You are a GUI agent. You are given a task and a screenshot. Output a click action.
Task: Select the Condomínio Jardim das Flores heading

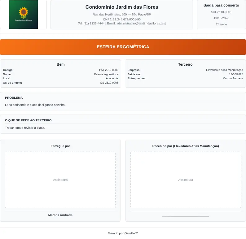click(122, 7)
